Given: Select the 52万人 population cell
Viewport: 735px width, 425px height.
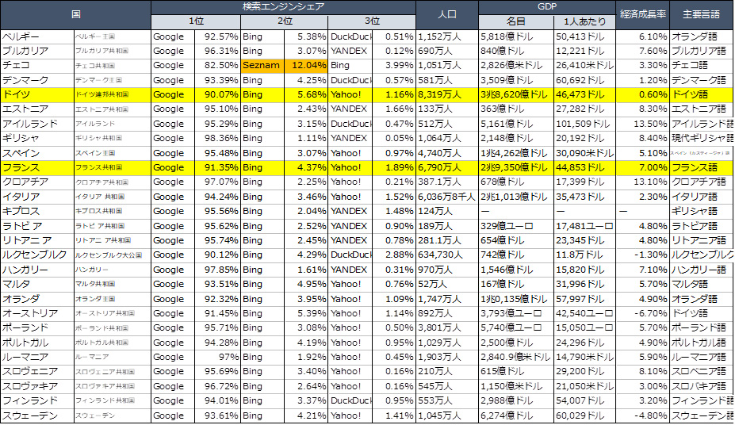Looking at the screenshot, I should tap(447, 284).
